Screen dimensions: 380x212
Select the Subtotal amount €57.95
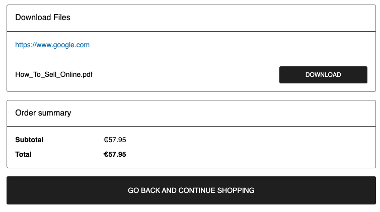tap(115, 140)
